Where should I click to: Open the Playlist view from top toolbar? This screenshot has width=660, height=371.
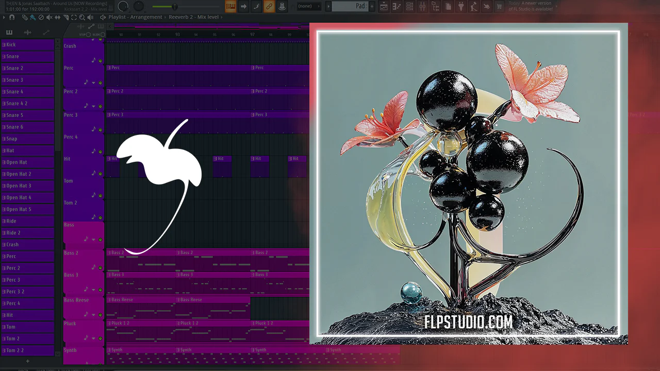(384, 7)
